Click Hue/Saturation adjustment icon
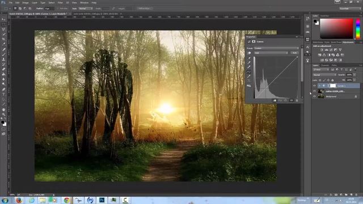 [320, 55]
